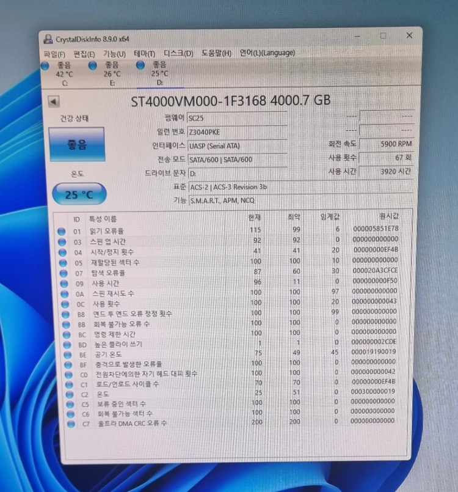
Task: Click the 원시값 column header
Action: coord(389,216)
